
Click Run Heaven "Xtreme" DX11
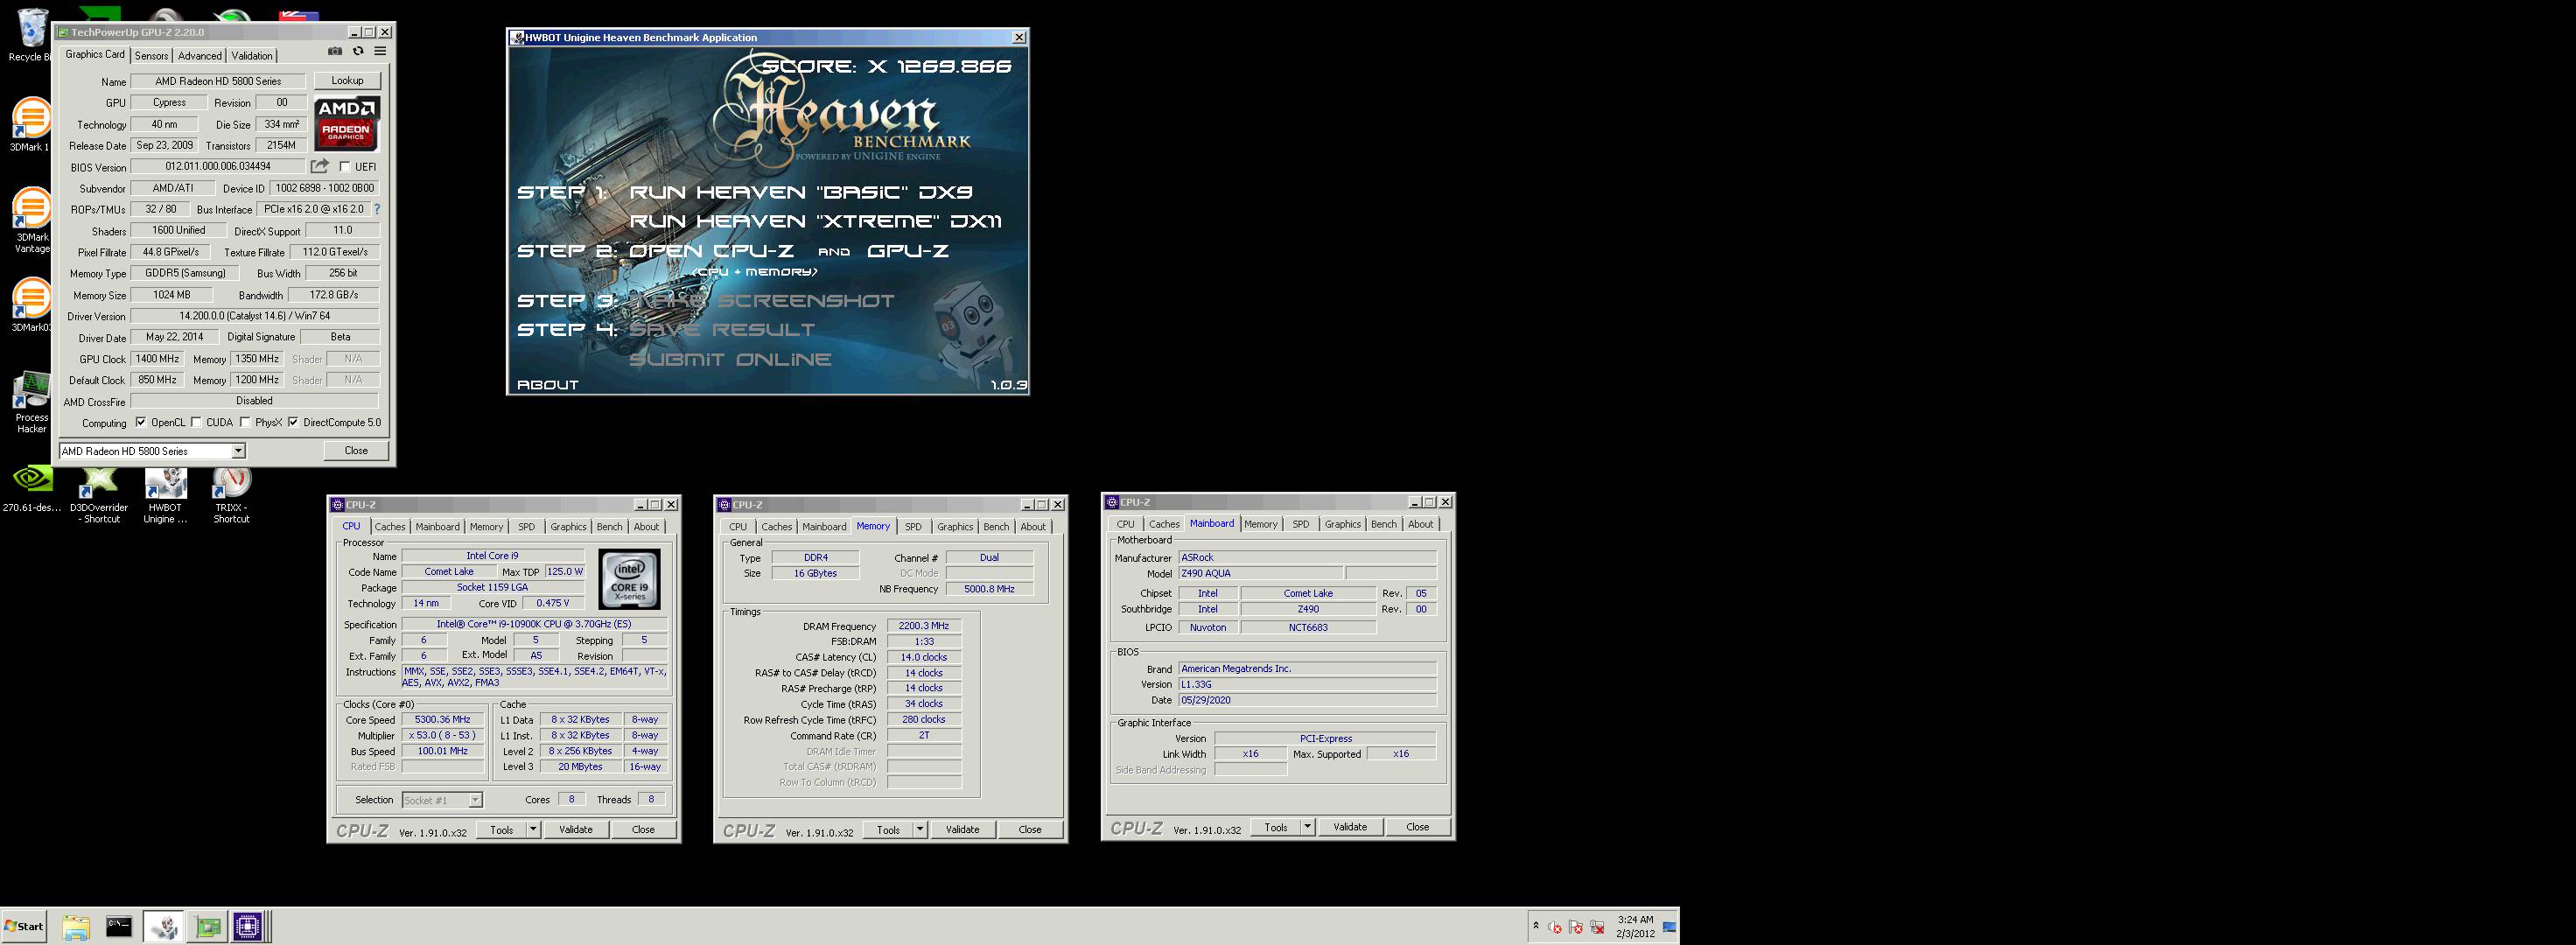coord(815,221)
